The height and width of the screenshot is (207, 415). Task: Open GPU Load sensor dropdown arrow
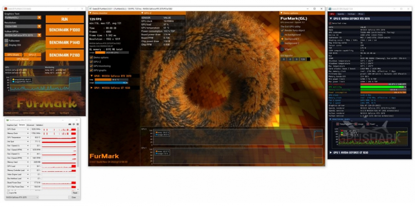click(28, 166)
